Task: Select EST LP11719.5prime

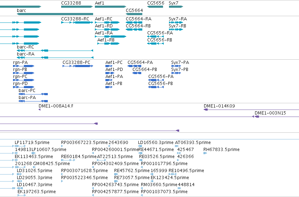Action: [x=32, y=143]
